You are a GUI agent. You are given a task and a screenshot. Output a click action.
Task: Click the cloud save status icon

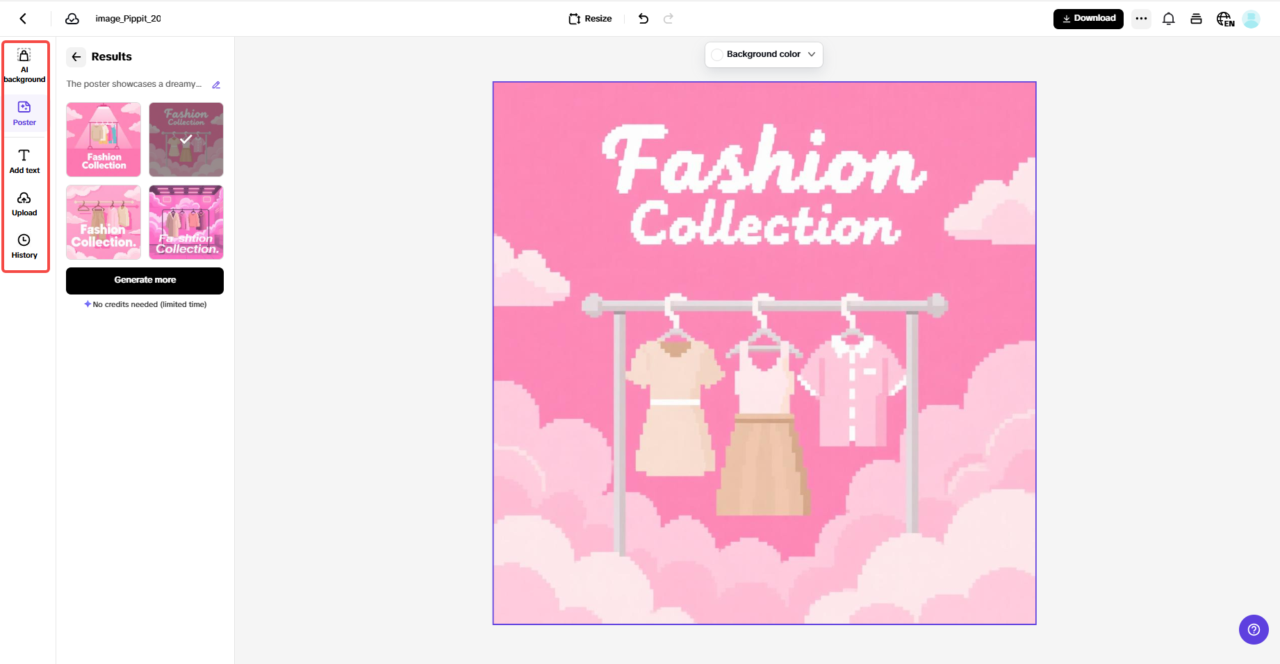pyautogui.click(x=72, y=19)
